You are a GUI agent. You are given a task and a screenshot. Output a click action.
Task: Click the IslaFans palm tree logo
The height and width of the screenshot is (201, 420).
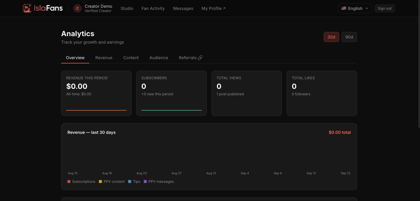[x=27, y=8]
